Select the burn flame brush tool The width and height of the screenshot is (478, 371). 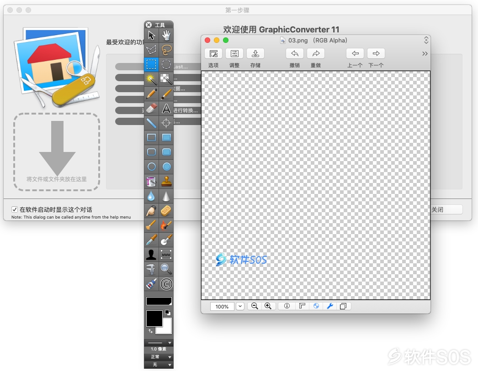point(166,225)
